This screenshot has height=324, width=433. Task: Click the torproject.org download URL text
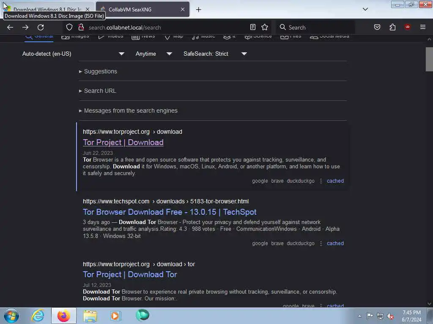pyautogui.click(x=132, y=132)
